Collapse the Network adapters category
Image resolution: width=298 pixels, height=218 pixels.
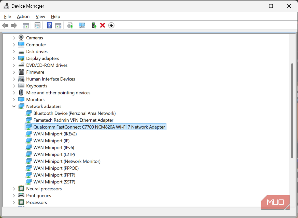click(14, 106)
